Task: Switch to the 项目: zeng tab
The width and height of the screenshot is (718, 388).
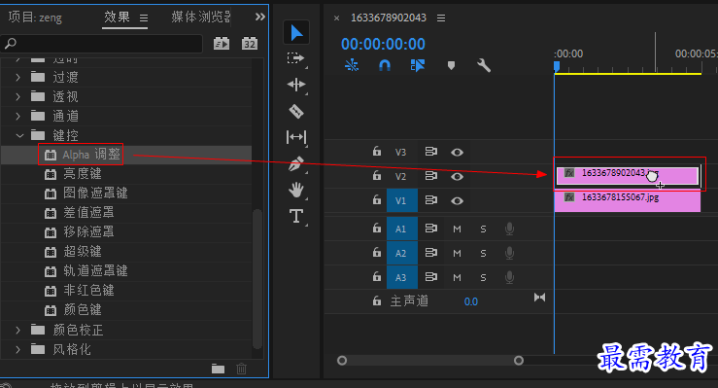Action: tap(35, 18)
